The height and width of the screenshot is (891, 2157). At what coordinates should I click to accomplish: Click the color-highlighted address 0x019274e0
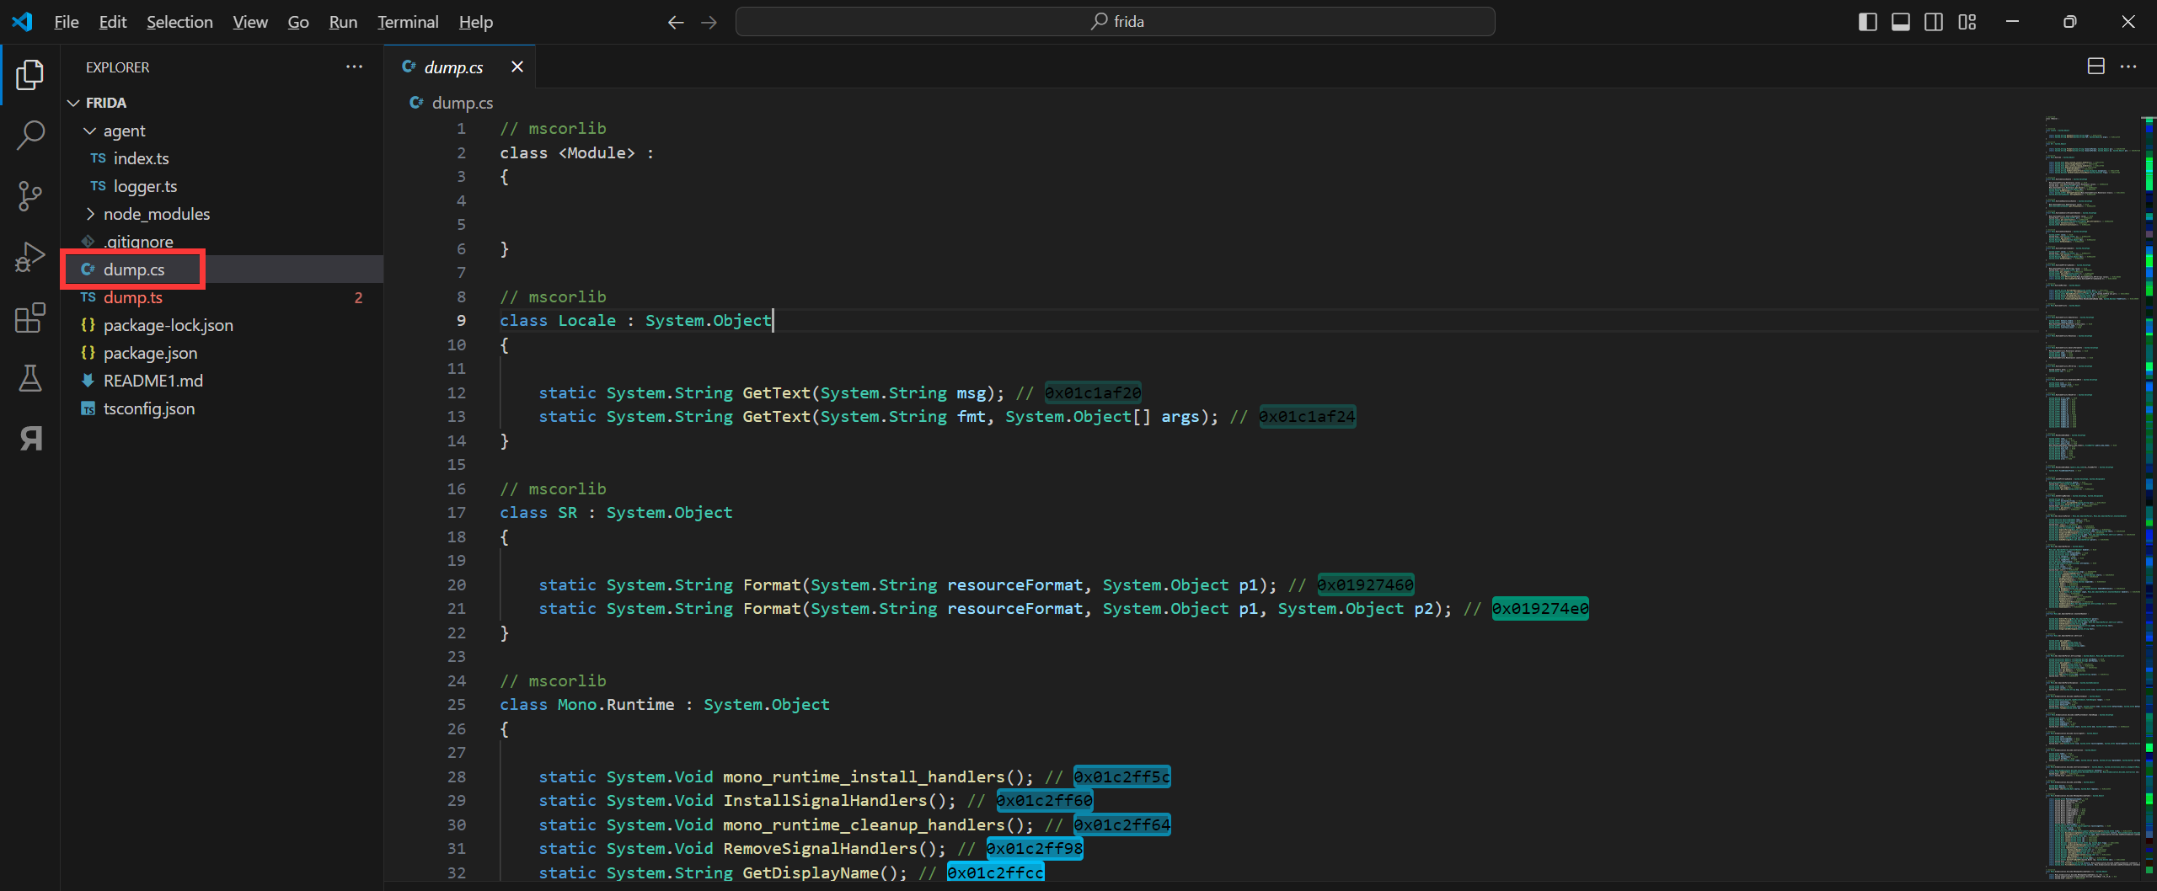(x=1539, y=608)
